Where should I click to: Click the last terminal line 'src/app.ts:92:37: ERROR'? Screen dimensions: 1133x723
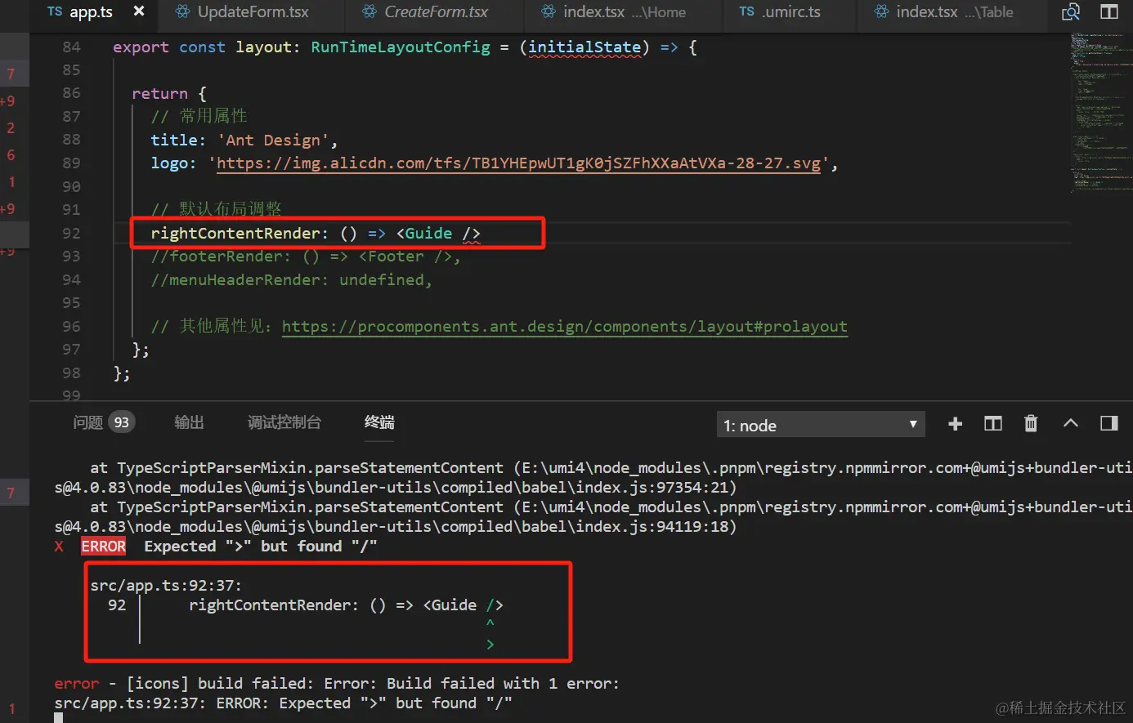click(x=283, y=703)
